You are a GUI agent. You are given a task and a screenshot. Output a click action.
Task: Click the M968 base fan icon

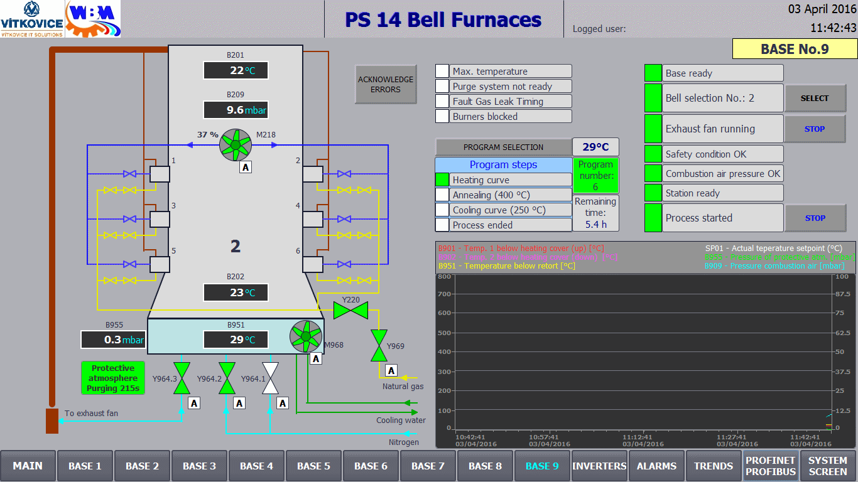tap(306, 336)
